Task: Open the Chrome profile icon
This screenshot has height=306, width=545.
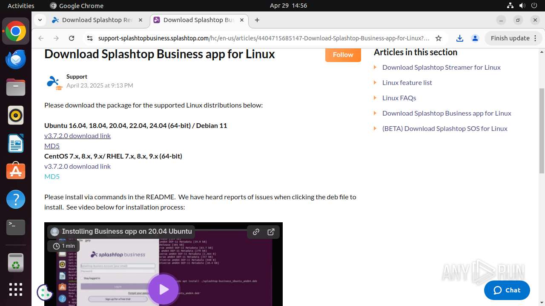Action: pos(475,38)
